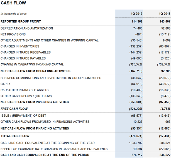Click the 1Q 2019 column header
The height and width of the screenshot is (158, 171).
pos(136,14)
